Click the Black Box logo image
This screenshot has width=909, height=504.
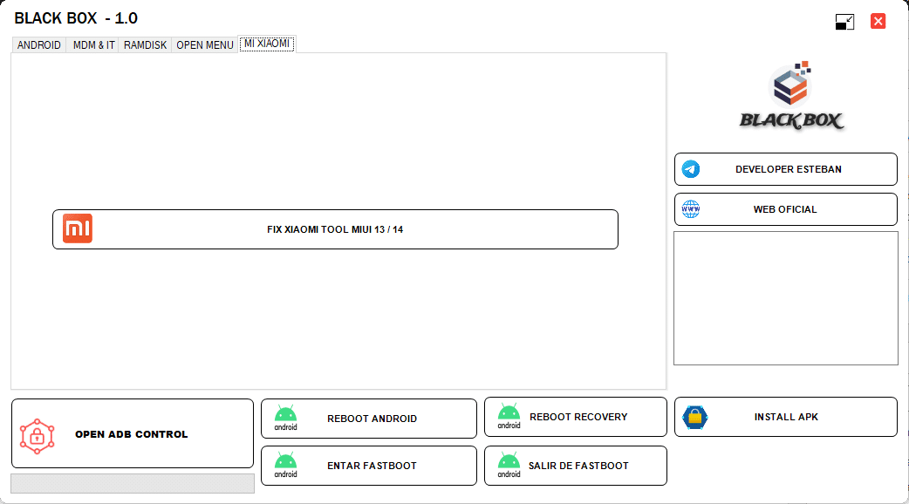pyautogui.click(x=791, y=98)
